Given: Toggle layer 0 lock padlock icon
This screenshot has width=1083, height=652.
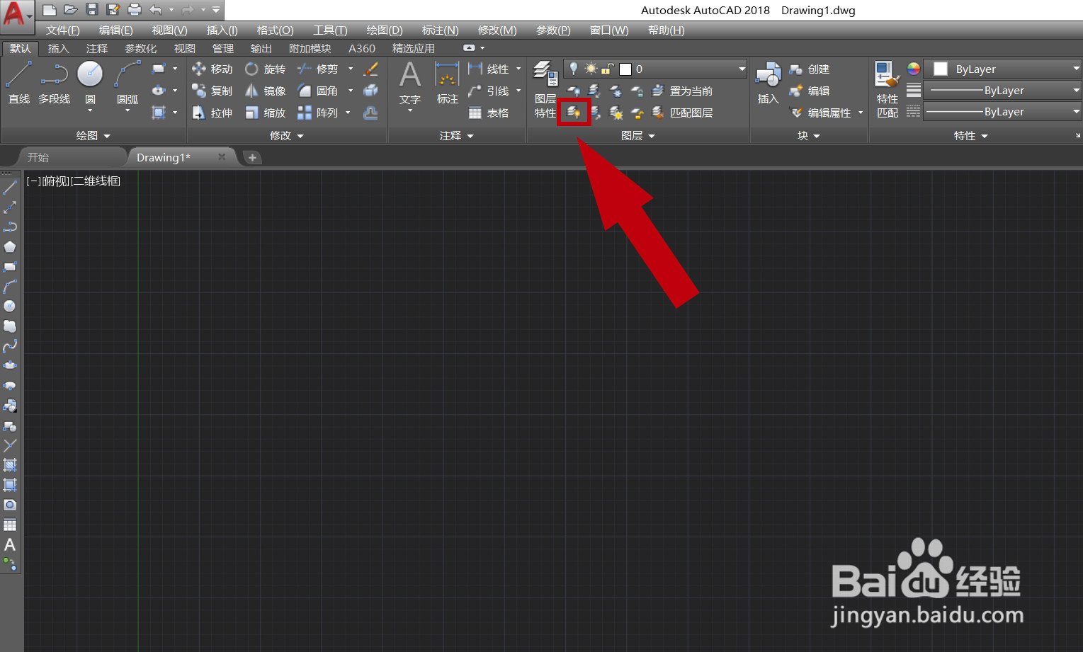Looking at the screenshot, I should 607,69.
